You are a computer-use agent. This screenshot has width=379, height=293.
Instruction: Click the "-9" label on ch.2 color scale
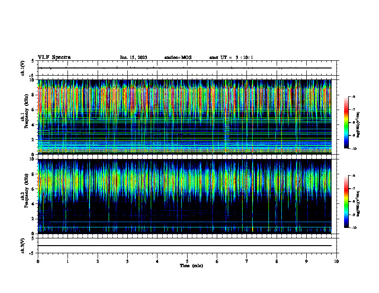tap(353, 214)
